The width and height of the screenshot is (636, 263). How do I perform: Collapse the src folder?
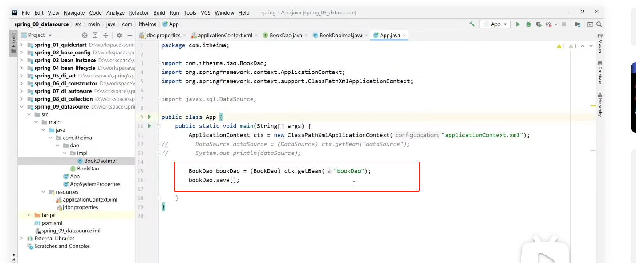coord(28,114)
